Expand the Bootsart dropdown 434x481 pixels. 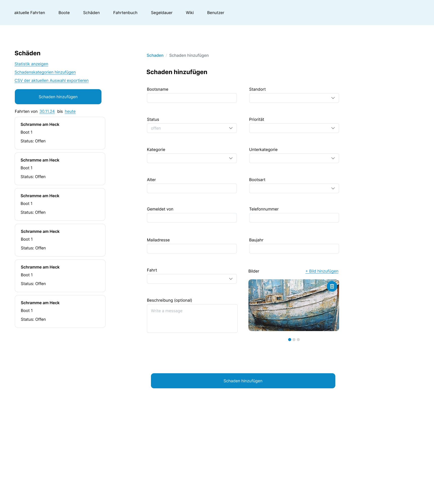click(x=294, y=188)
